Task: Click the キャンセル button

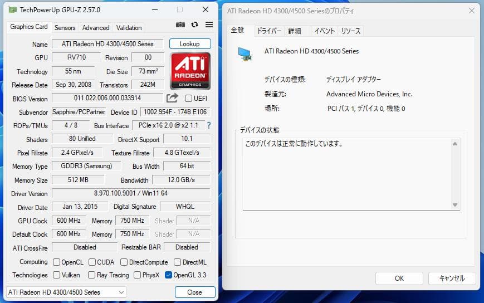Action: pos(452,278)
